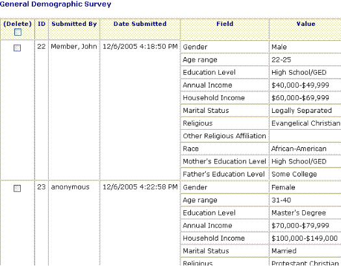The height and width of the screenshot is (266, 341).
Task: Click the Master's Degree value cell
Action: [x=305, y=213]
